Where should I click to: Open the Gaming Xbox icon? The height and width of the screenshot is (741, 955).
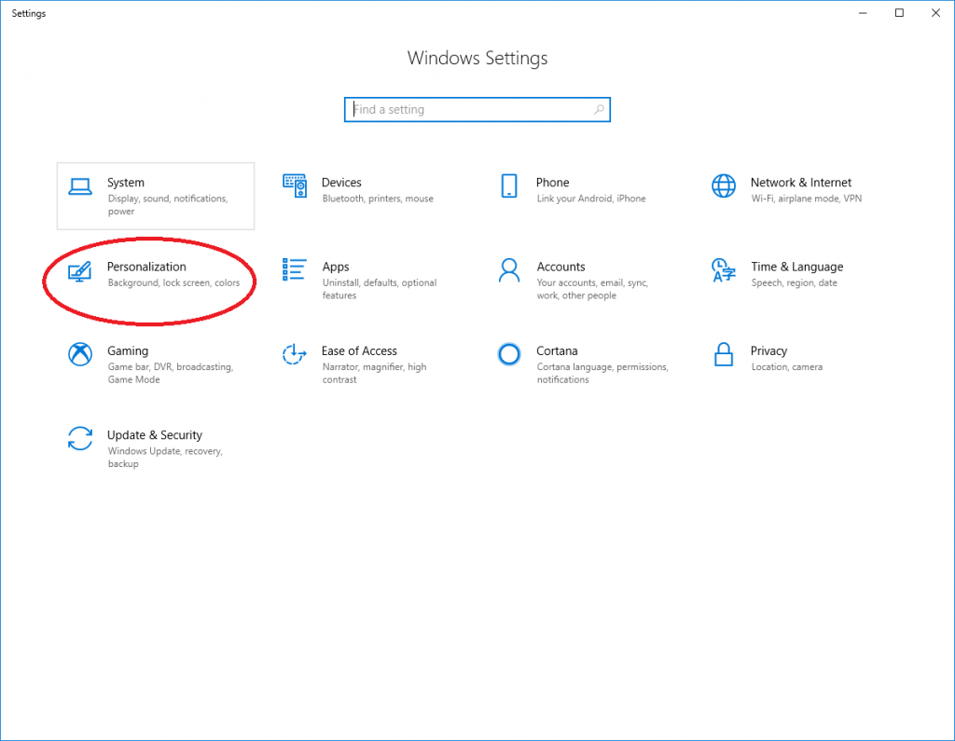pyautogui.click(x=80, y=354)
